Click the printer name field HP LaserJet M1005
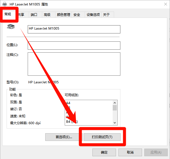 [74, 29]
